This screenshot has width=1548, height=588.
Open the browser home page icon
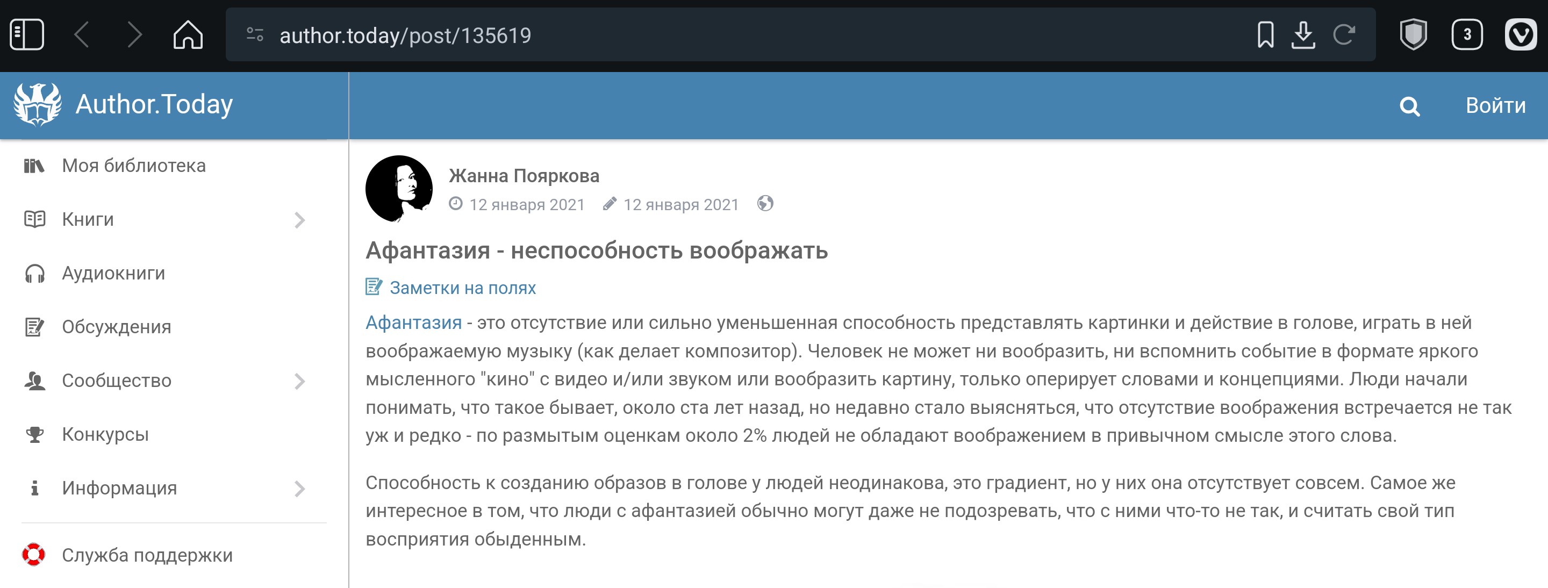point(188,35)
